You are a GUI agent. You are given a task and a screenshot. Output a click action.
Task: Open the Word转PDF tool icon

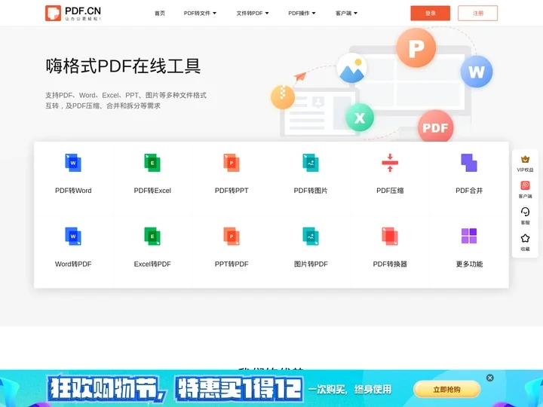coord(73,236)
